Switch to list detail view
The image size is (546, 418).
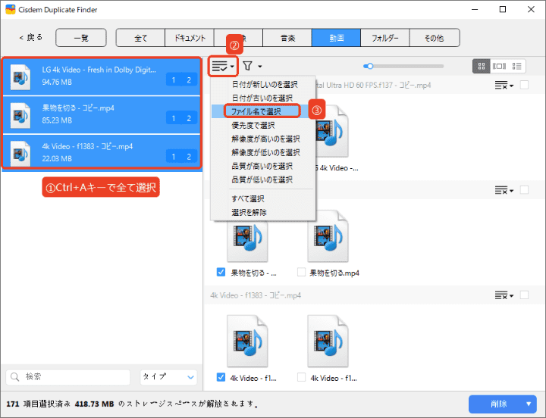[x=518, y=67]
